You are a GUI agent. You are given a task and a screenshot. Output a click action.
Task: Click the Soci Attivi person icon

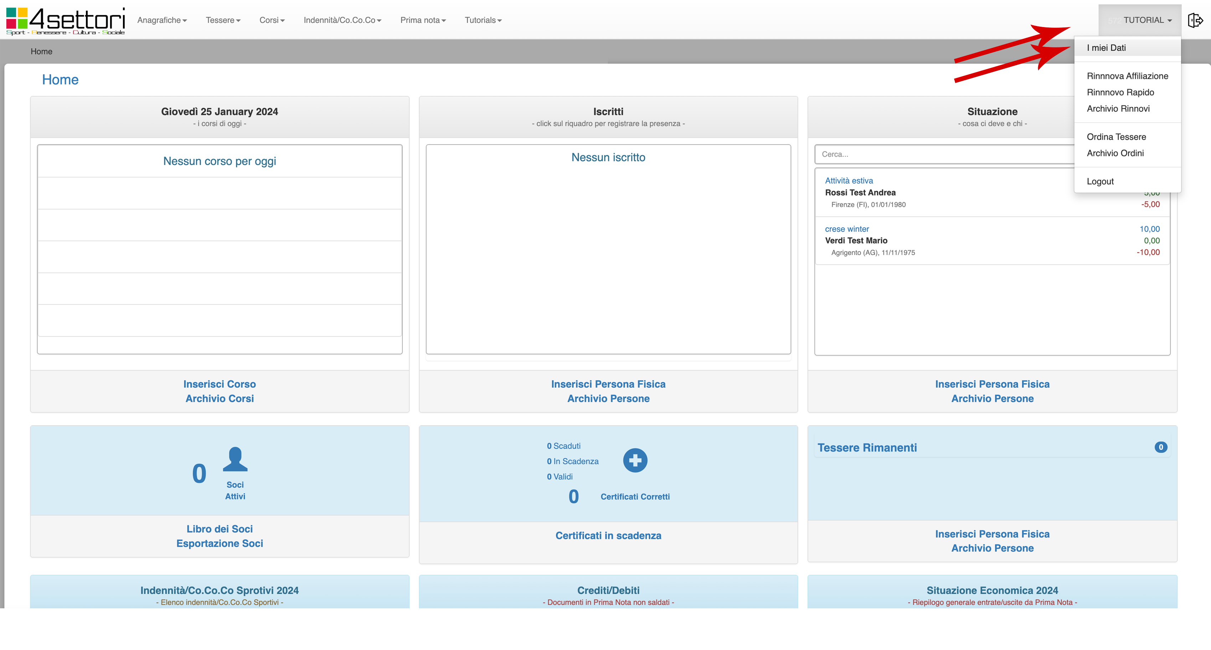click(x=235, y=459)
